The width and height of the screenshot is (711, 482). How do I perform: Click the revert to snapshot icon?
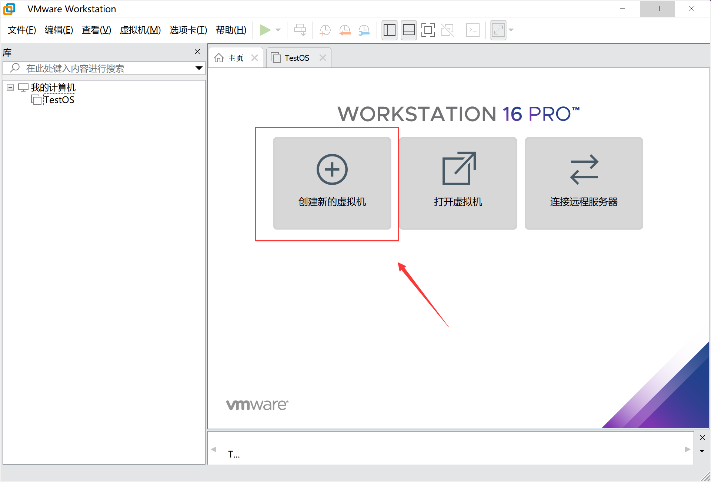point(345,30)
